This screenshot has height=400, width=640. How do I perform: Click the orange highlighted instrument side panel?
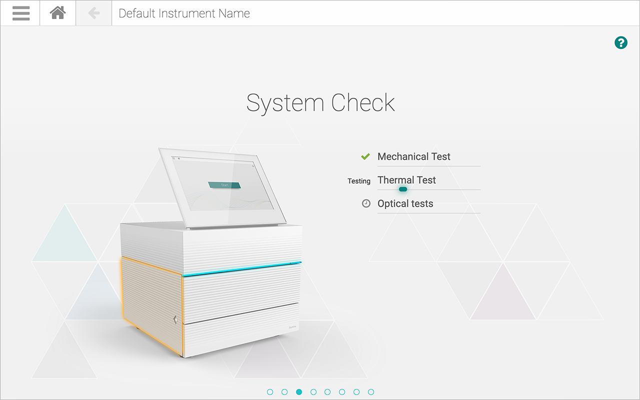tap(151, 305)
